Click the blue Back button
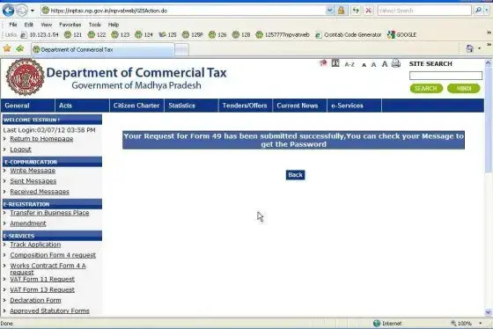 [x=295, y=175]
